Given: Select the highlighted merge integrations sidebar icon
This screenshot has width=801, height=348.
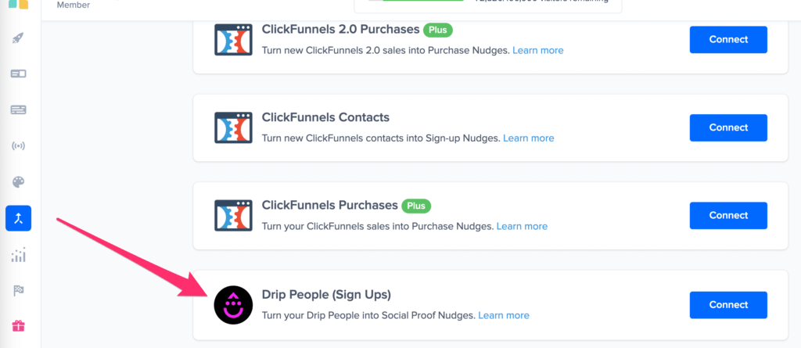Looking at the screenshot, I should [x=19, y=219].
